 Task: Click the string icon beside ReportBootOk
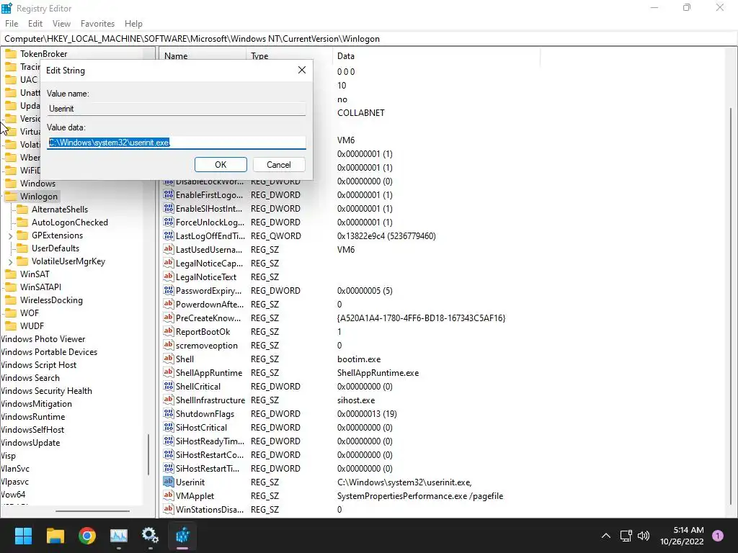tap(168, 331)
